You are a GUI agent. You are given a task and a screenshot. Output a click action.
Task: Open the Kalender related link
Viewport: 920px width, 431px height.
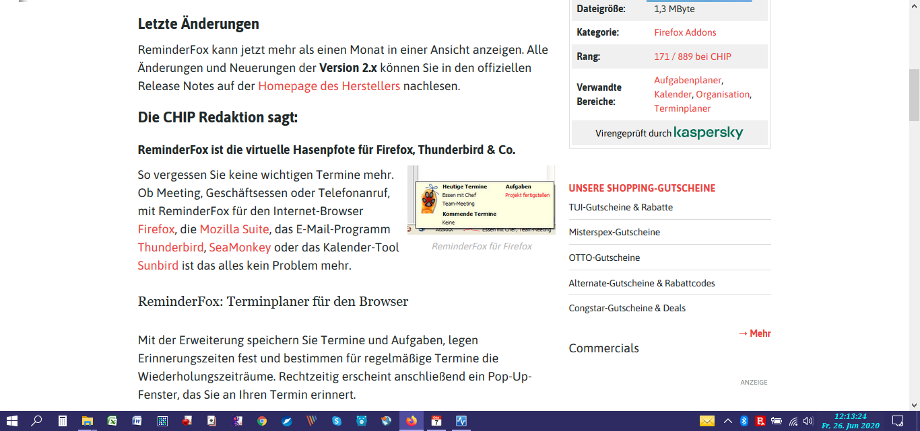click(x=672, y=94)
